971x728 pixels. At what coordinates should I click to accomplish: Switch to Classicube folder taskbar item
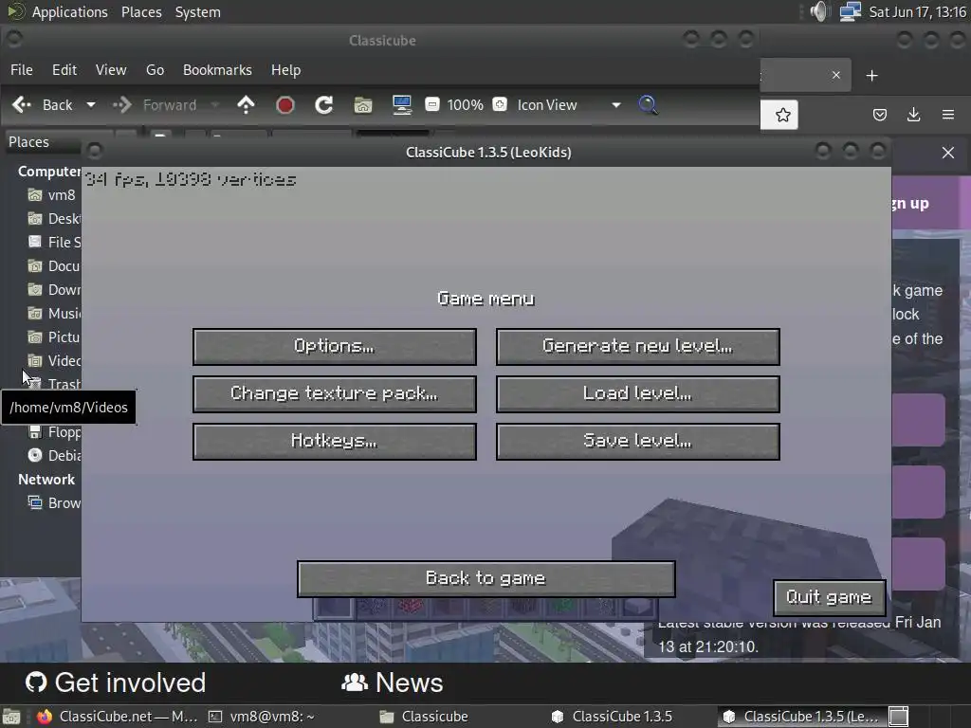[424, 717]
